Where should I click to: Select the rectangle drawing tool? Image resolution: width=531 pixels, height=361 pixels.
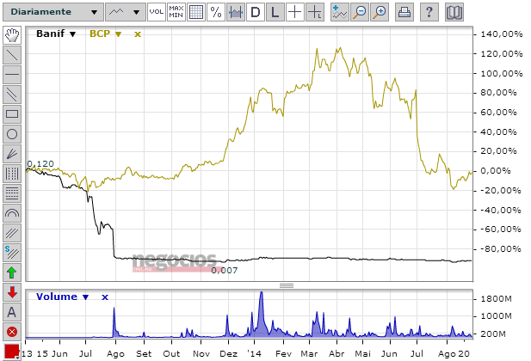[12, 114]
